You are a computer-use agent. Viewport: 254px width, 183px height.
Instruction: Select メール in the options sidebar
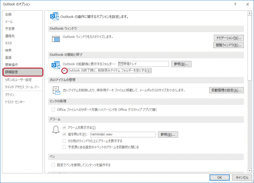23,22
